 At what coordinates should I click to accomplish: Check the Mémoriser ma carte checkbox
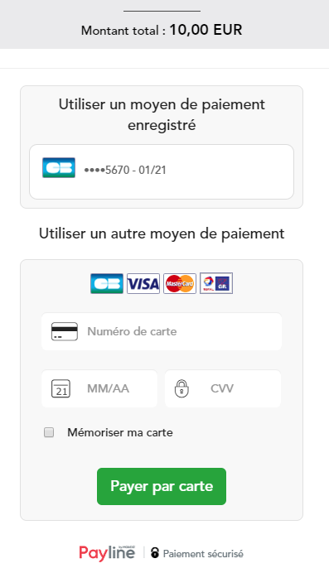tap(49, 432)
